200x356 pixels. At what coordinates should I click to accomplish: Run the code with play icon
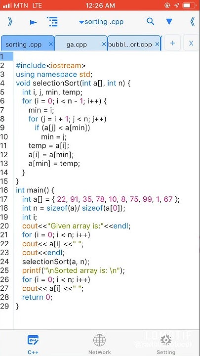click(34, 22)
